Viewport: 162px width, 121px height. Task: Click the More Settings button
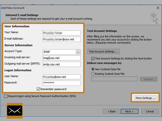pos(146,98)
